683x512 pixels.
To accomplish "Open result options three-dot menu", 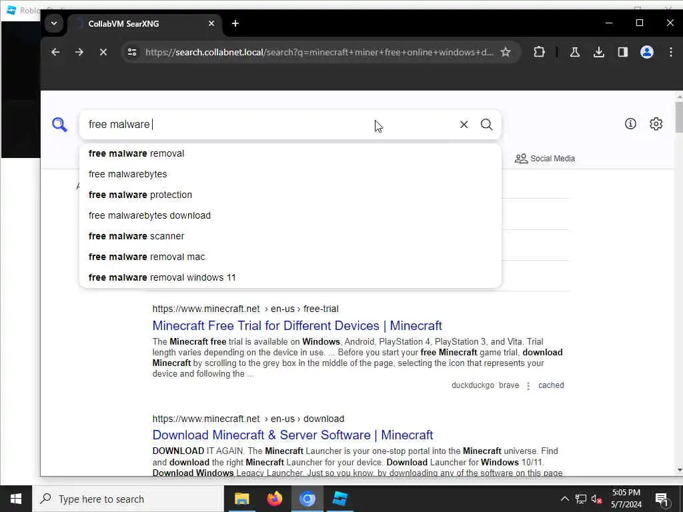I will (x=528, y=386).
